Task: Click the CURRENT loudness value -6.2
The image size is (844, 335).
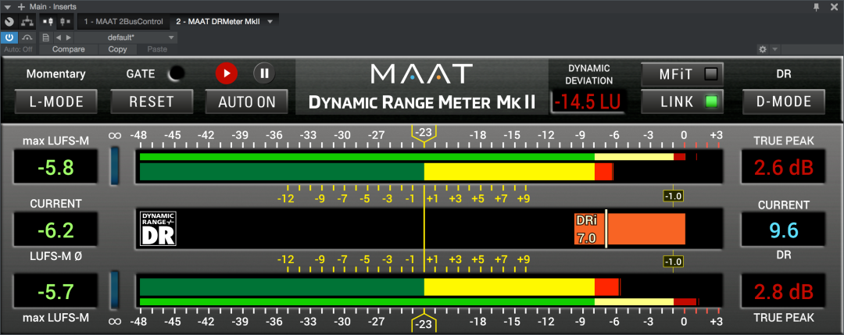Action: tap(55, 230)
